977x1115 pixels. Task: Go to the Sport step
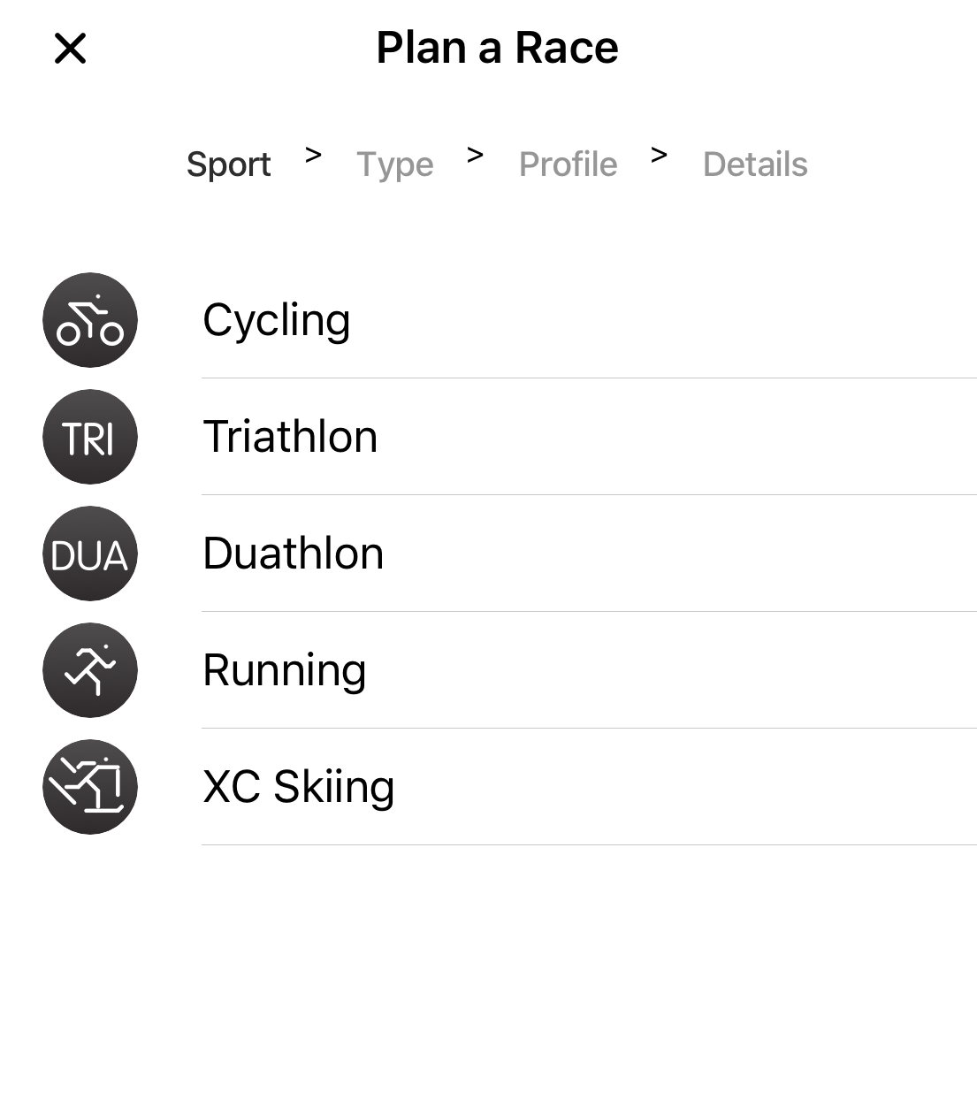(228, 164)
